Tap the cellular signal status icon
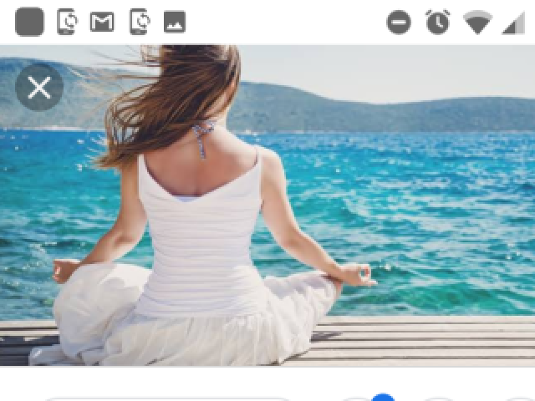This screenshot has width=535, height=401. pos(513,23)
